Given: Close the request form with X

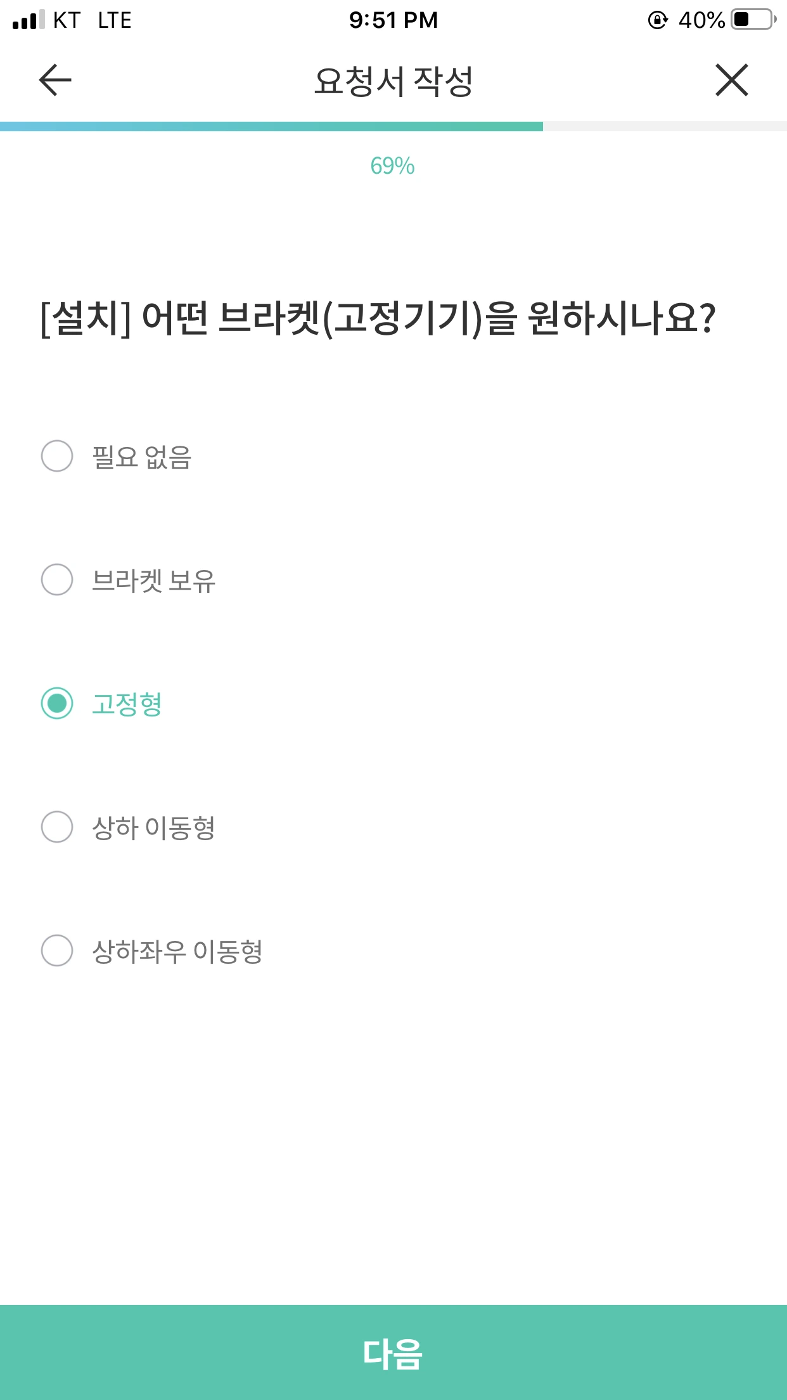Looking at the screenshot, I should point(732,81).
